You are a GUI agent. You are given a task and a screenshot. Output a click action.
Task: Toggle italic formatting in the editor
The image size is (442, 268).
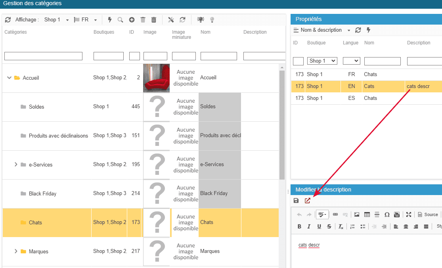[309, 226]
